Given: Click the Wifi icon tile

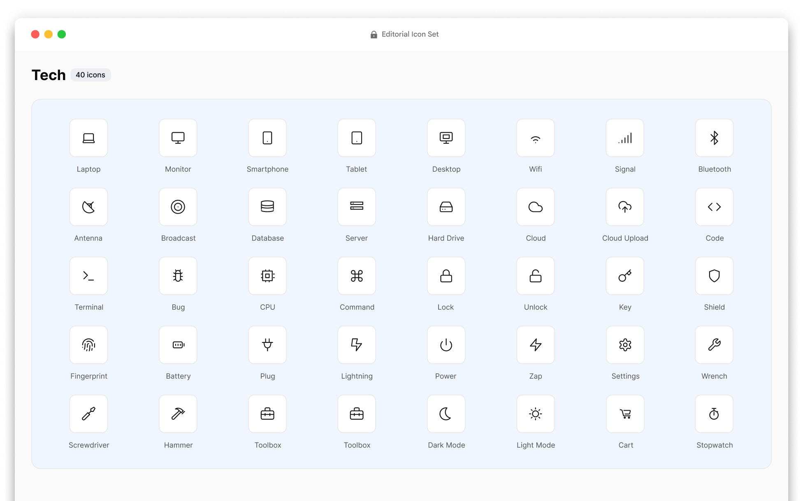Looking at the screenshot, I should click(536, 138).
